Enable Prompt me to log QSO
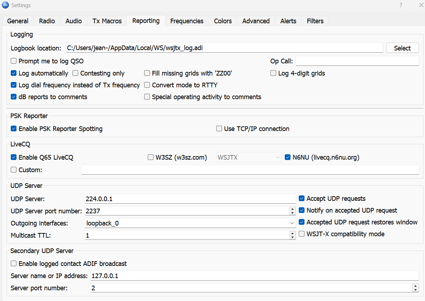The height and width of the screenshot is (301, 425). coord(14,61)
